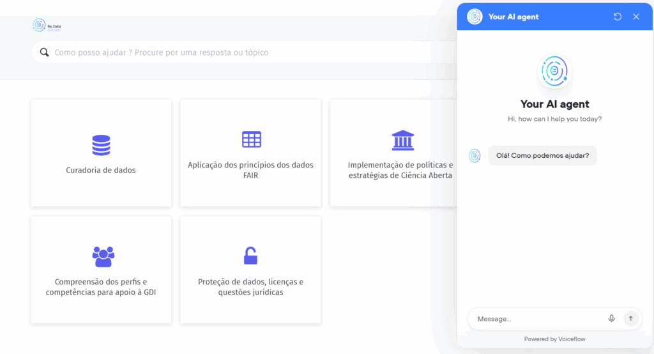Restart the chat with the reset icon
Viewport: 654px width, 354px height.
(x=618, y=17)
